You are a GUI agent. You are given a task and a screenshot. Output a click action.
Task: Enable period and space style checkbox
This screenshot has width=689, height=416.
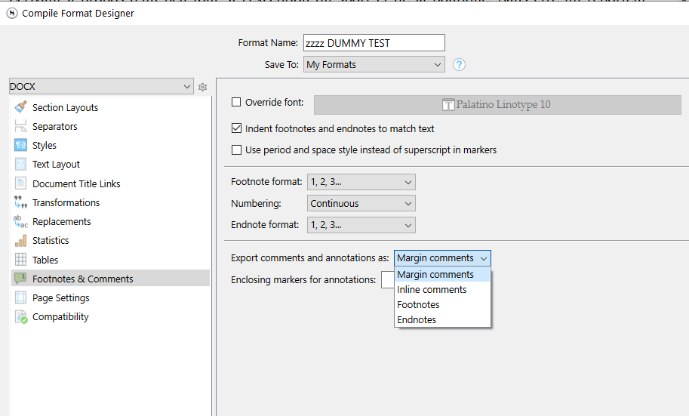tap(236, 150)
